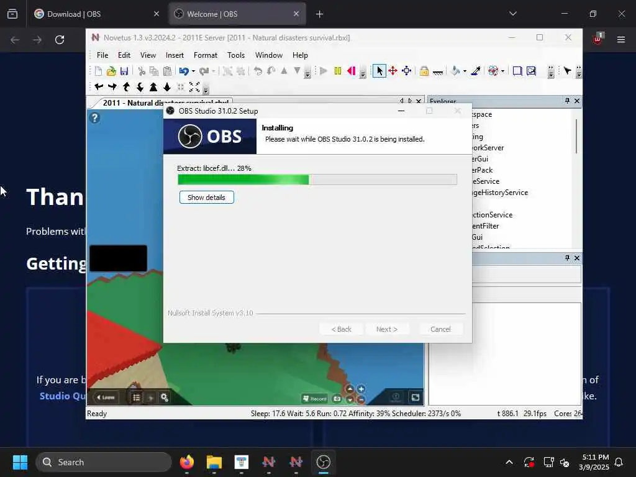The height and width of the screenshot is (477, 636).
Task: Click the green Play triangle icon
Action: click(x=323, y=71)
